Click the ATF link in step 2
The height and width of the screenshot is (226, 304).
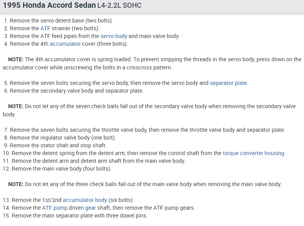click(x=45, y=28)
